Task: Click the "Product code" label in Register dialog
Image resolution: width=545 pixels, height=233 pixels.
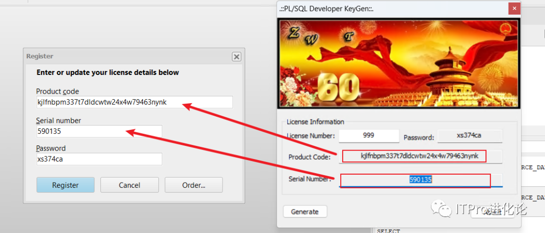Action: tap(58, 92)
